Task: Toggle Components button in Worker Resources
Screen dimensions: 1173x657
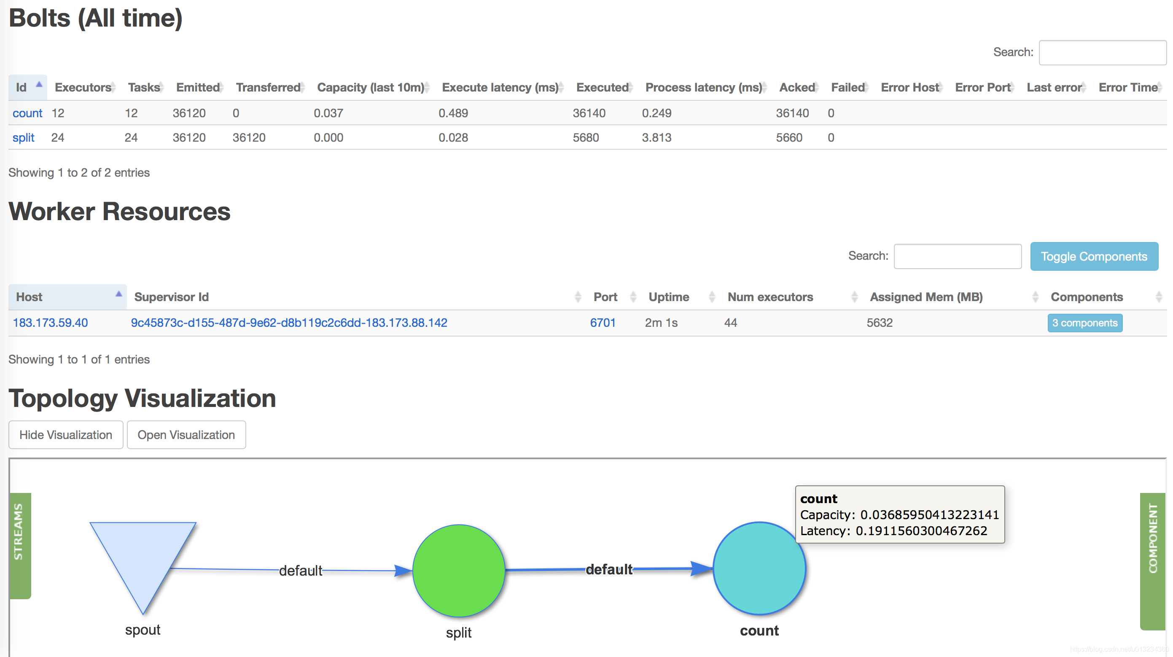Action: (1093, 256)
